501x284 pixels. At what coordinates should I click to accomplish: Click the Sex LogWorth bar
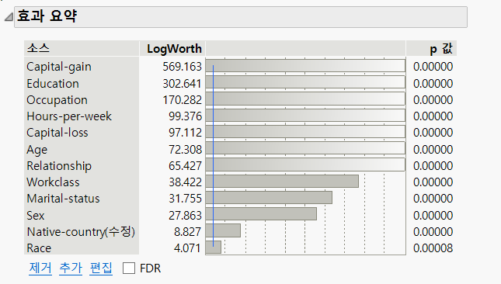click(x=261, y=214)
